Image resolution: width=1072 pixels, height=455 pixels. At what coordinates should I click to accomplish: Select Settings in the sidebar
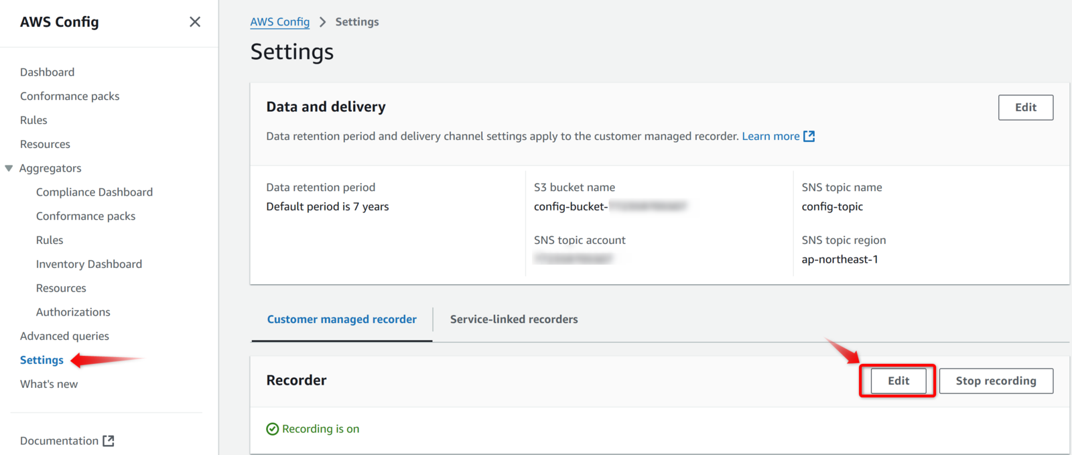tap(42, 360)
